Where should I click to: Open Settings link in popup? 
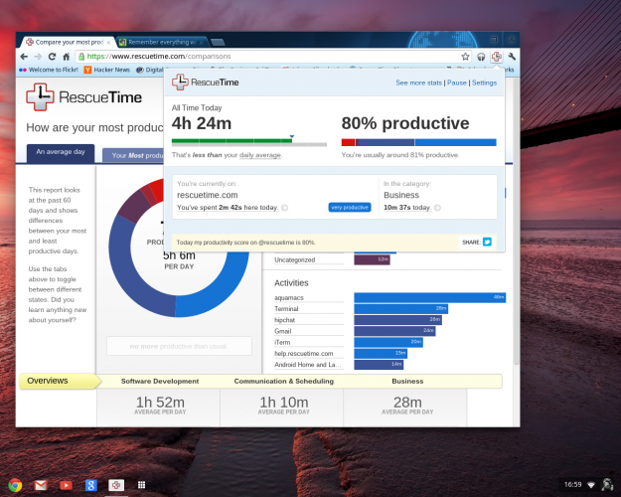484,83
